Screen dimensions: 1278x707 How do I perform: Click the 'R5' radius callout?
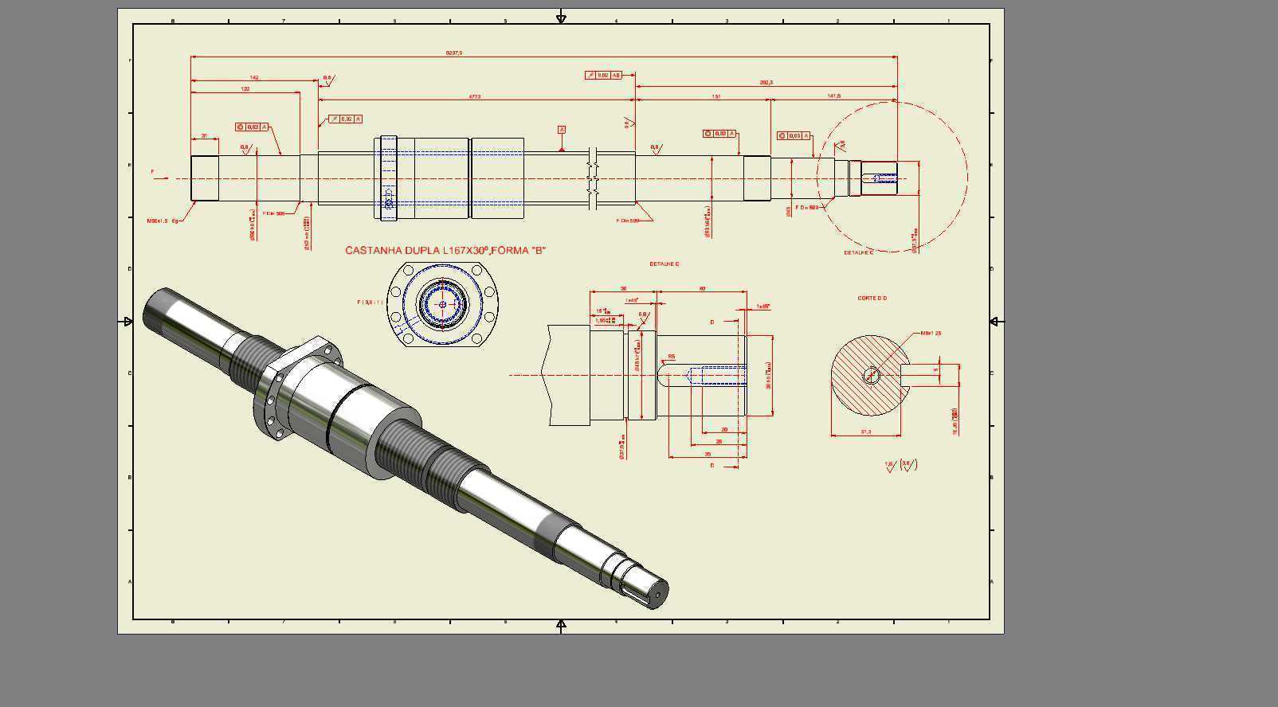(x=672, y=357)
